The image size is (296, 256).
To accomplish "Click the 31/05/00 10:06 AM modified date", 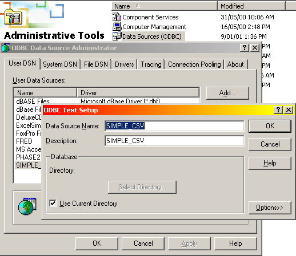I will (247, 17).
